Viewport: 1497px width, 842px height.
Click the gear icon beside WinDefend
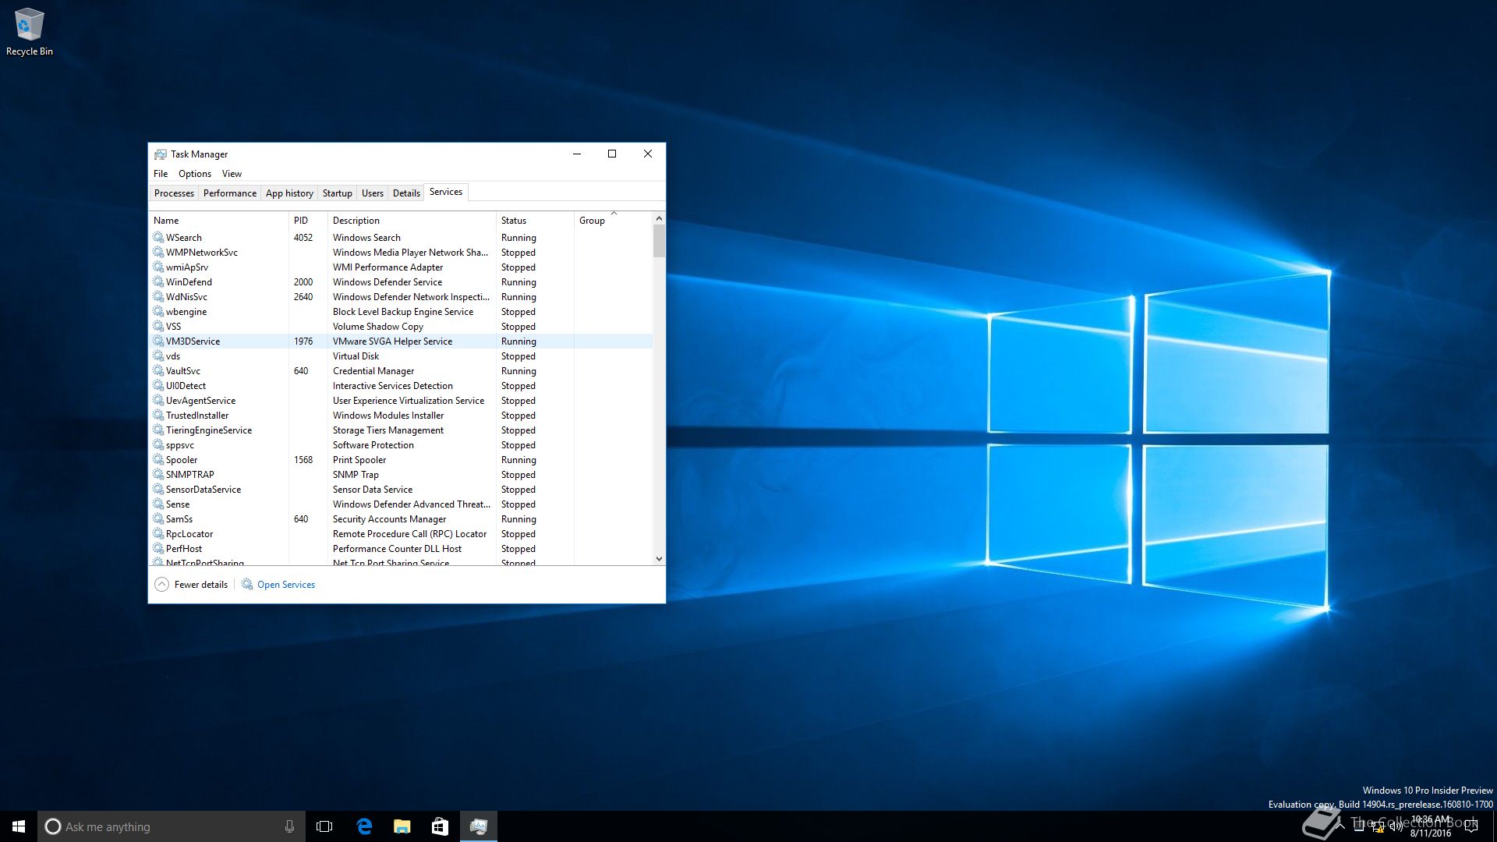[158, 282]
